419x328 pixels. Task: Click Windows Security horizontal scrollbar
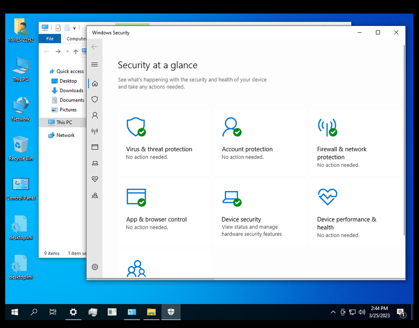coord(150,279)
